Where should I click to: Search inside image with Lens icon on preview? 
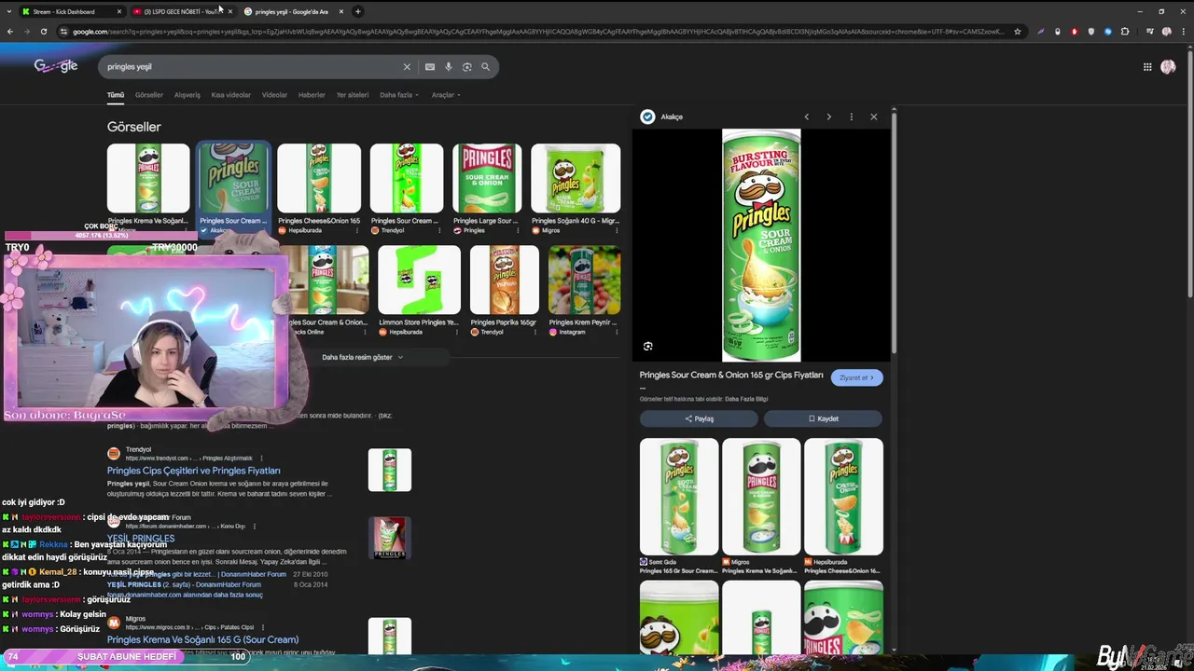pyautogui.click(x=648, y=347)
